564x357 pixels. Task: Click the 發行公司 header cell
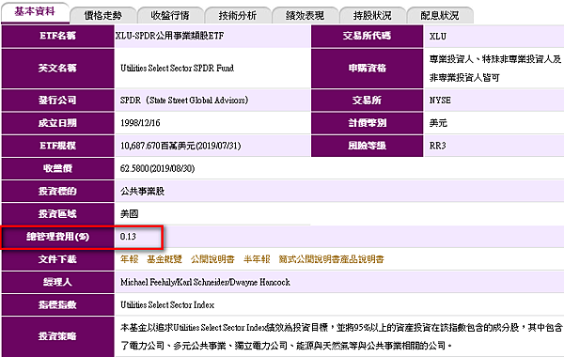[x=58, y=100]
